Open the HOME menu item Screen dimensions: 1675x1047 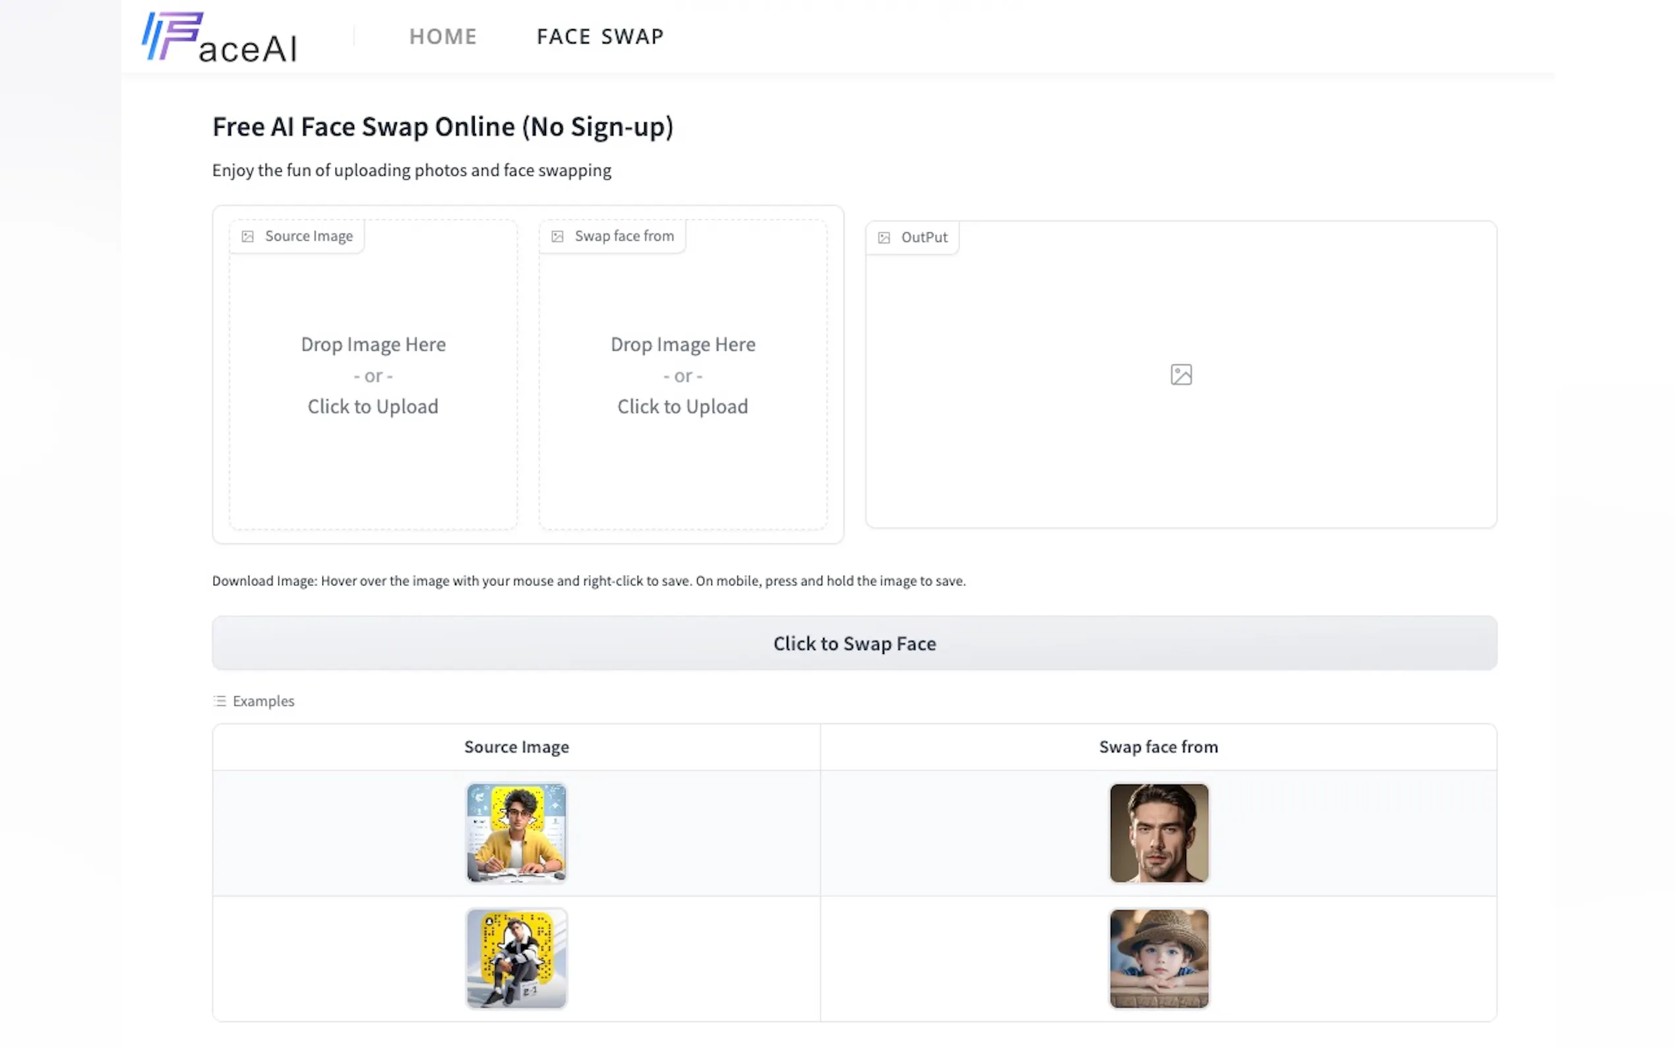(442, 37)
